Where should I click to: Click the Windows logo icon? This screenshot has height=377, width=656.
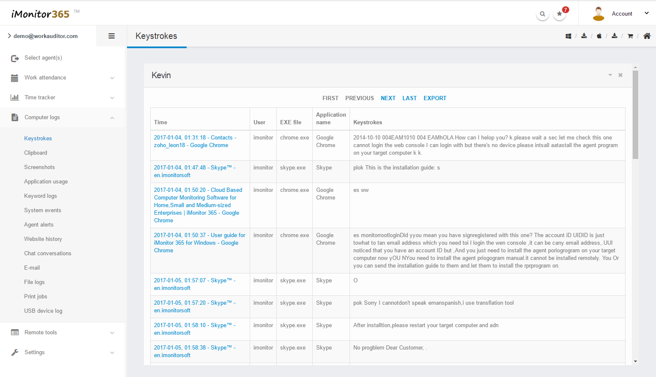(x=568, y=36)
